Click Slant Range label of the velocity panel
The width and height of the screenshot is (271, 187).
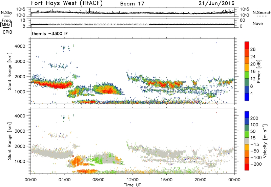click(x=9, y=141)
